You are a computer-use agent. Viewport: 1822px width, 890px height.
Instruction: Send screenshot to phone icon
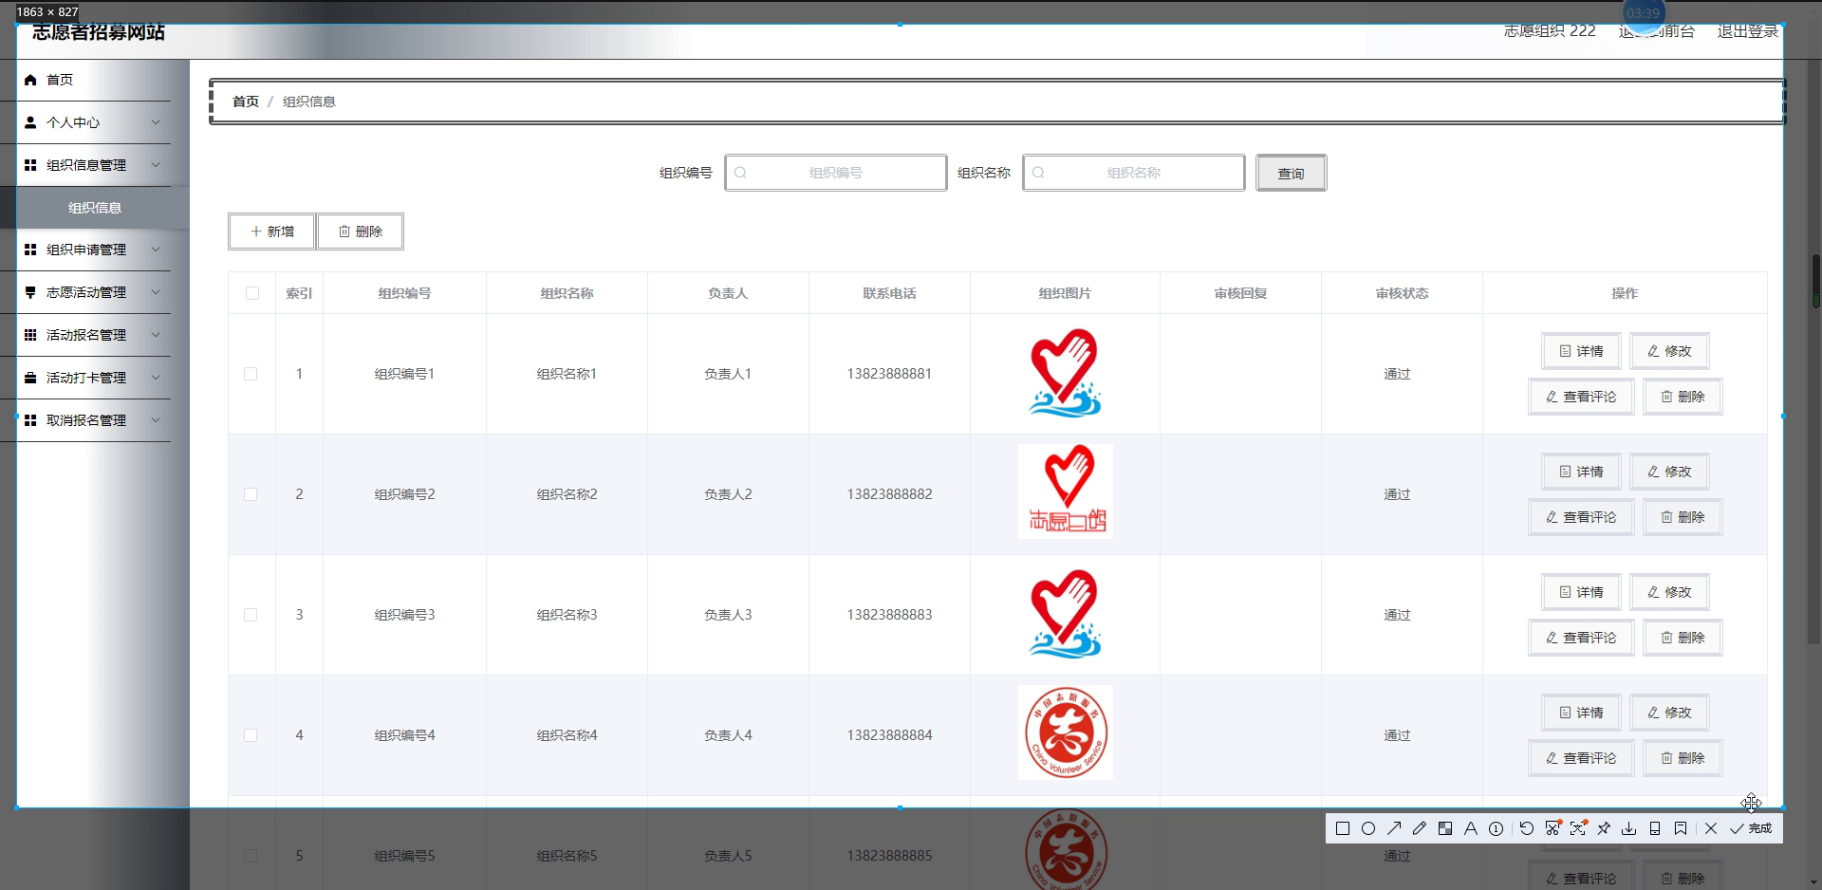click(x=1655, y=828)
